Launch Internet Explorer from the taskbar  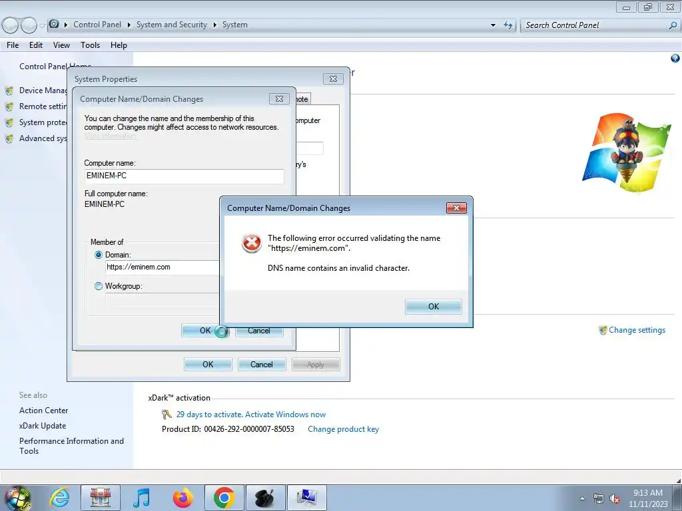[59, 498]
